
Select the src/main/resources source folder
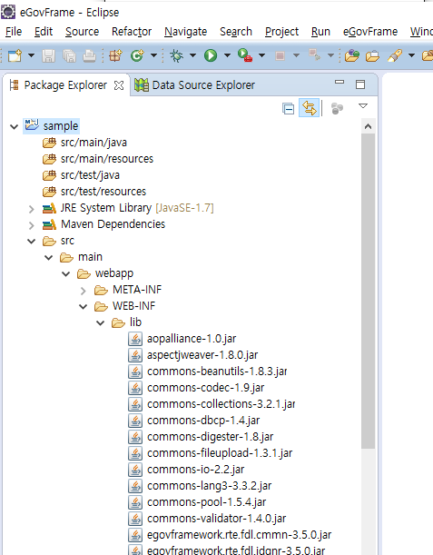pos(107,159)
